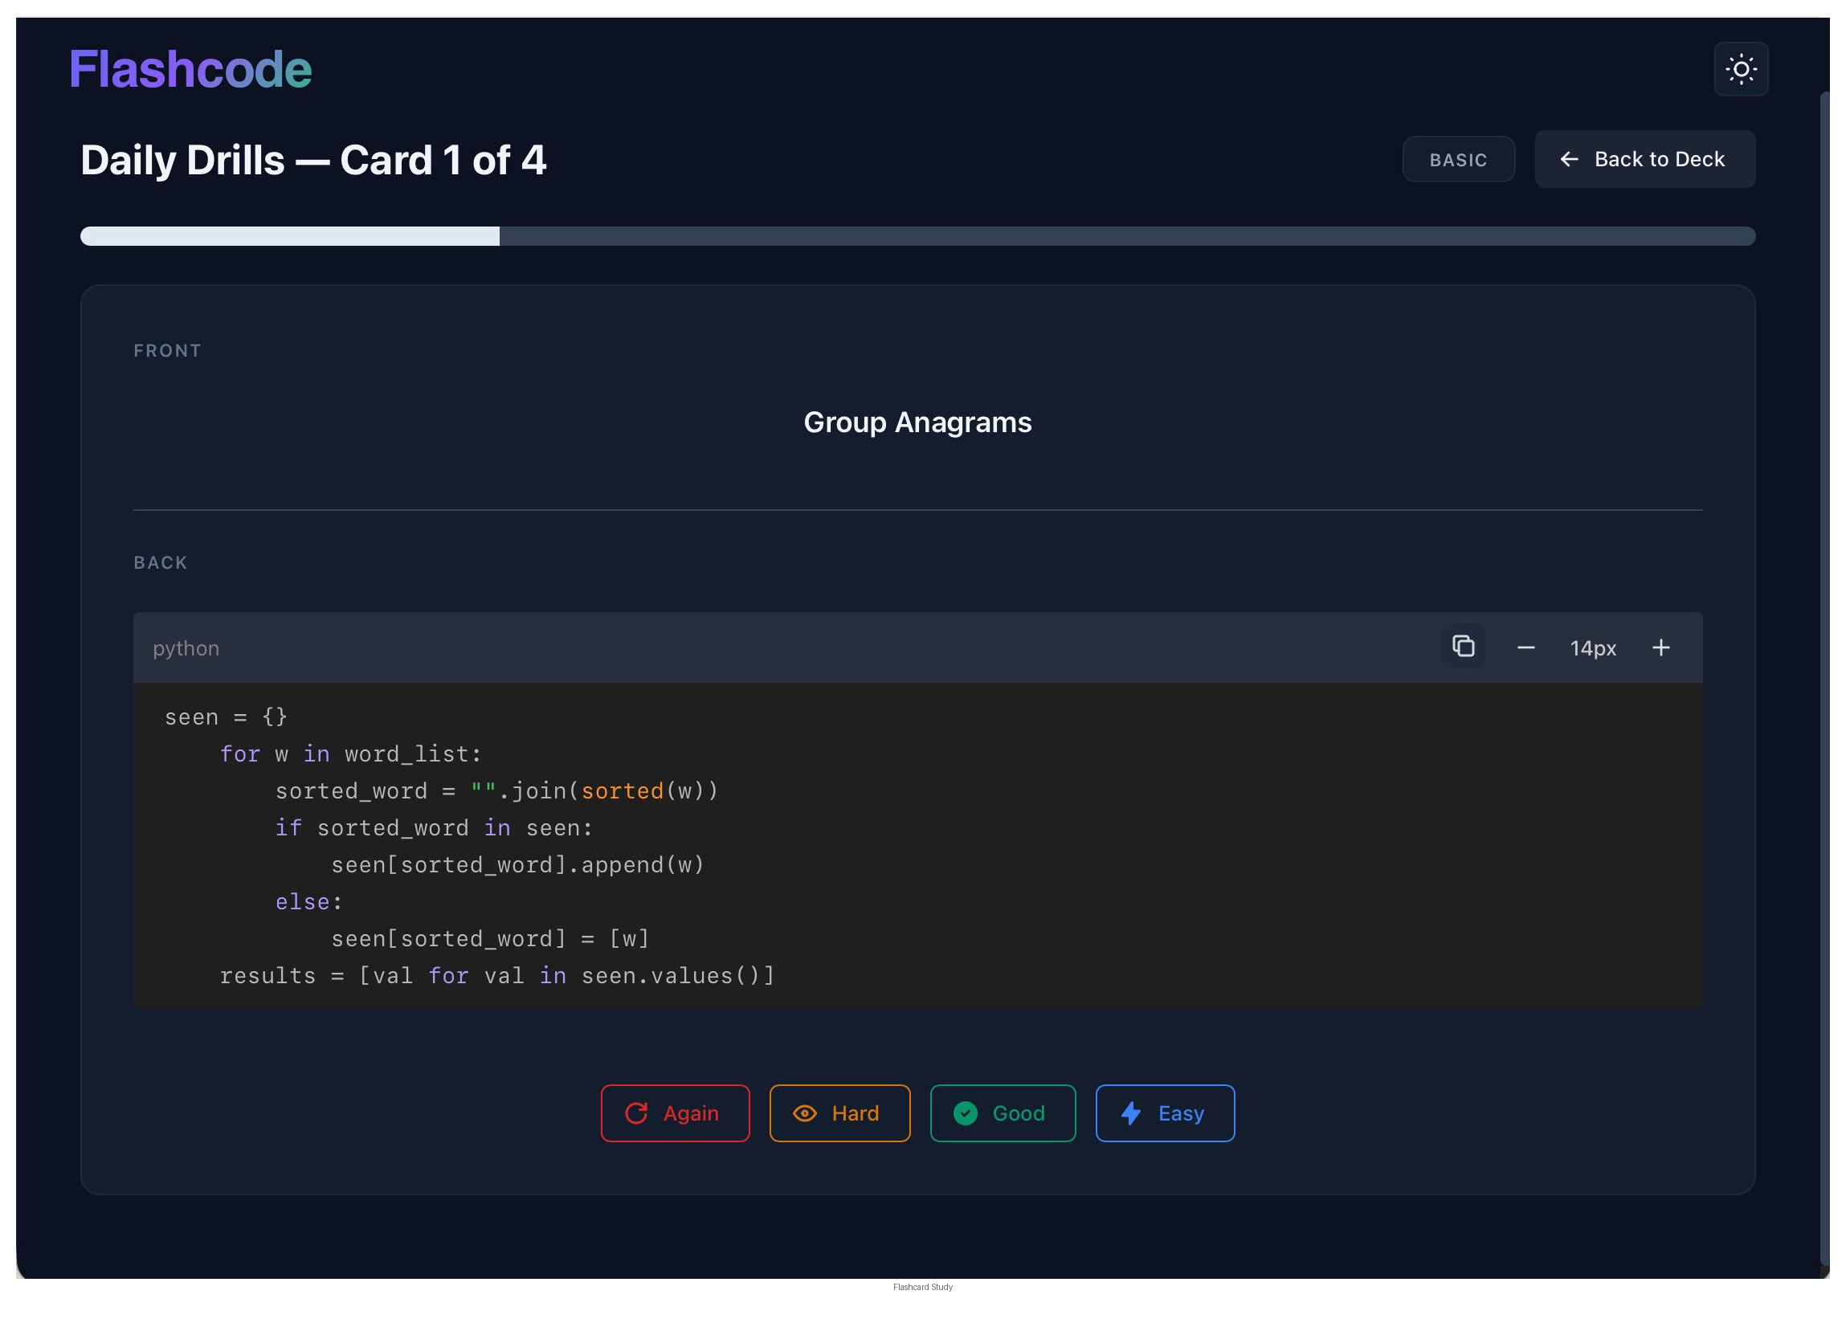Click the 'seen[sorted_word] = [w]' line
This screenshot has height=1327, width=1846.
point(490,939)
